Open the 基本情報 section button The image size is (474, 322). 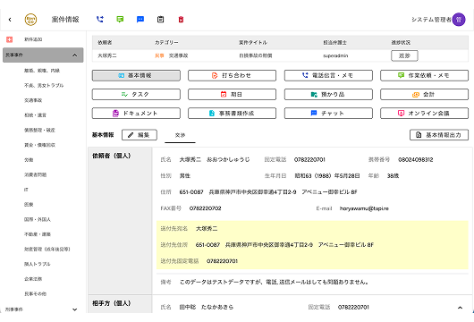136,75
